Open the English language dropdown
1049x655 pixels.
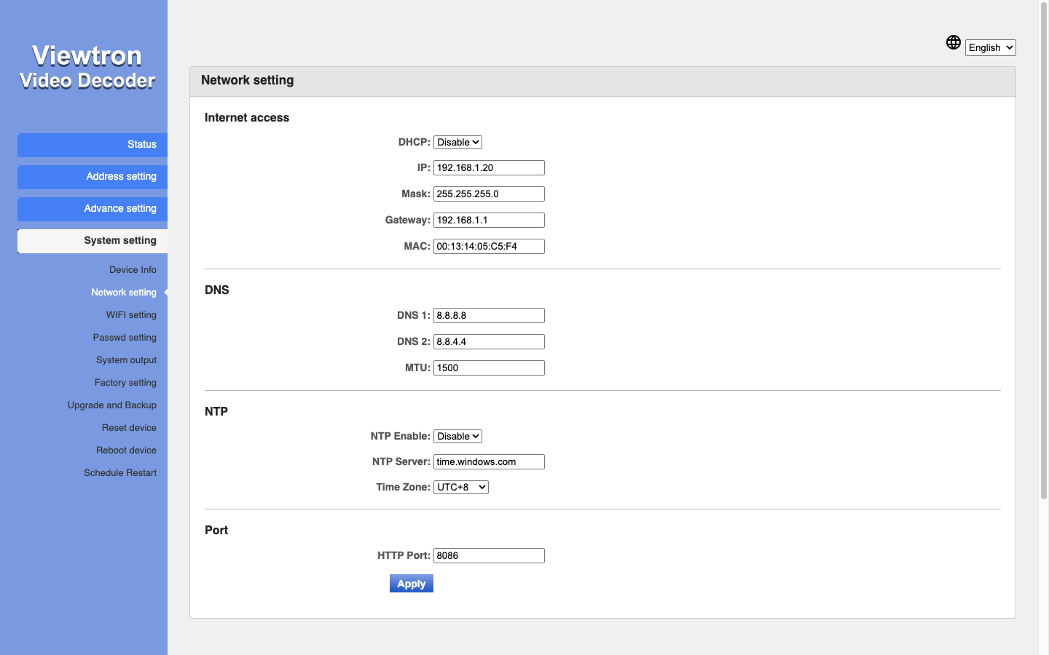coord(990,47)
